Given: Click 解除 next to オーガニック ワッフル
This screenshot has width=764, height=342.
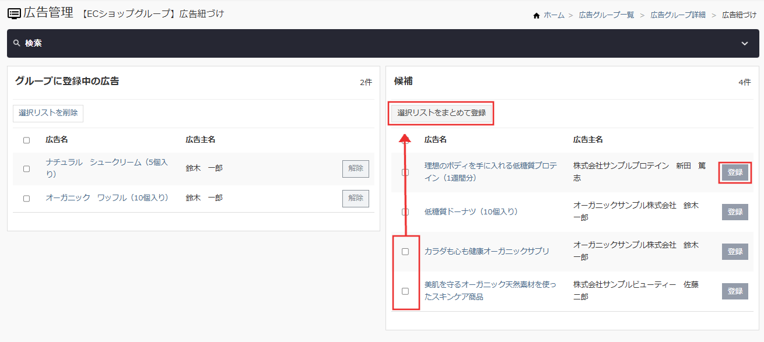Looking at the screenshot, I should [355, 198].
